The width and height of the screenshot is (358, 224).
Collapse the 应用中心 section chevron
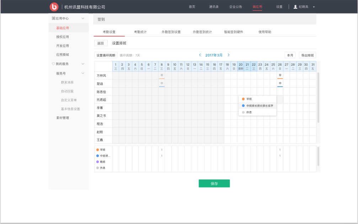tap(83, 18)
